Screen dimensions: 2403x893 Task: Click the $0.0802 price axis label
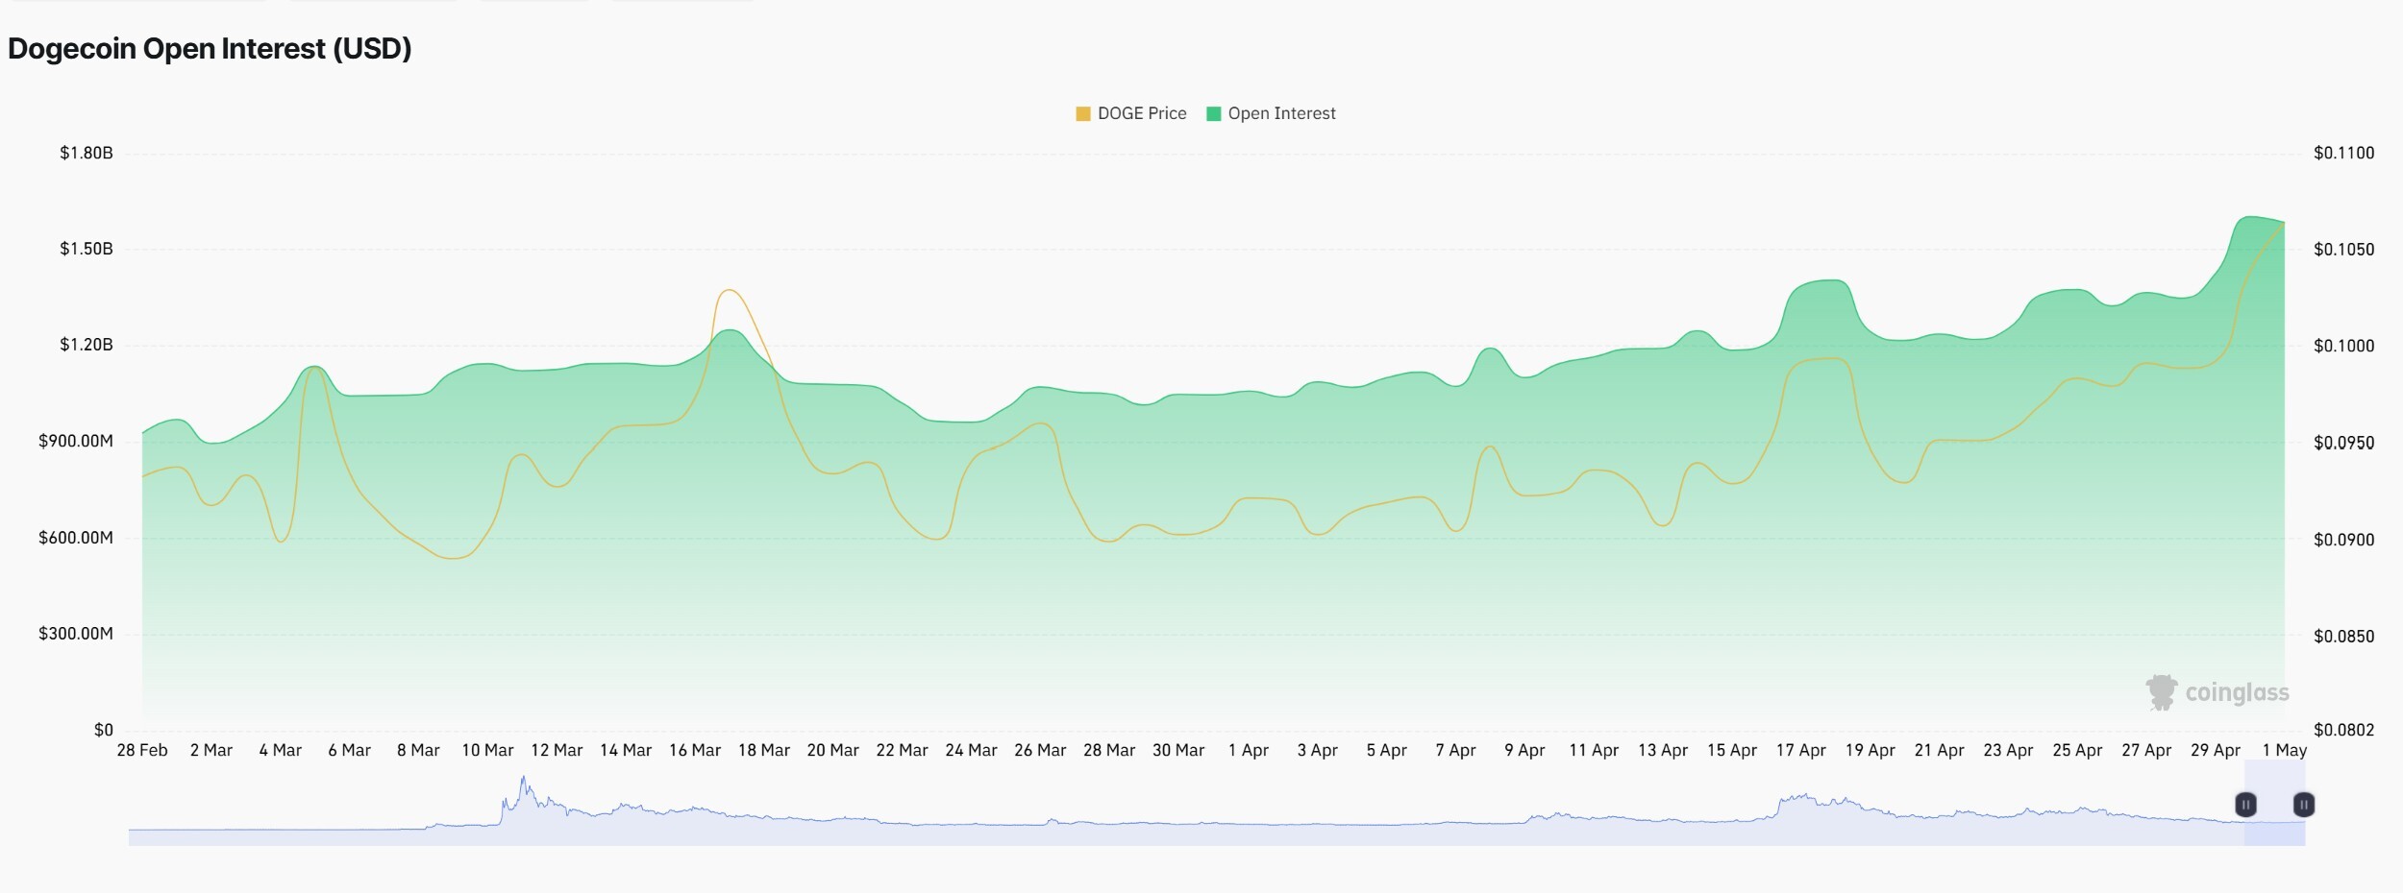pyautogui.click(x=2343, y=730)
